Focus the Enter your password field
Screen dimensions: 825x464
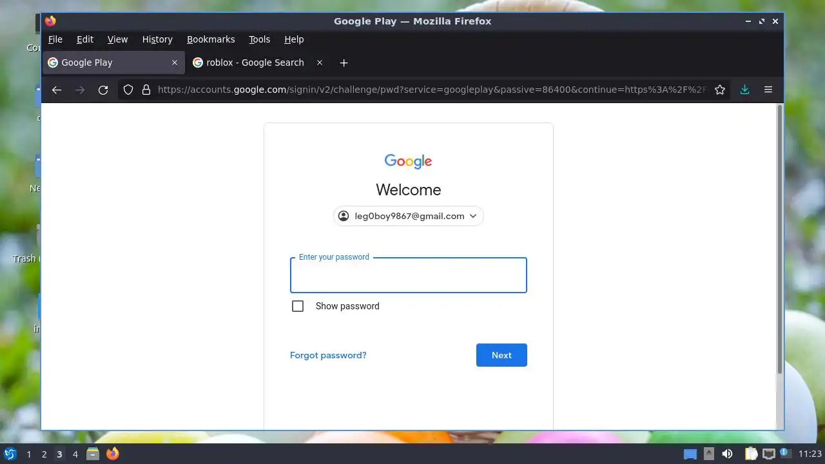coord(409,275)
